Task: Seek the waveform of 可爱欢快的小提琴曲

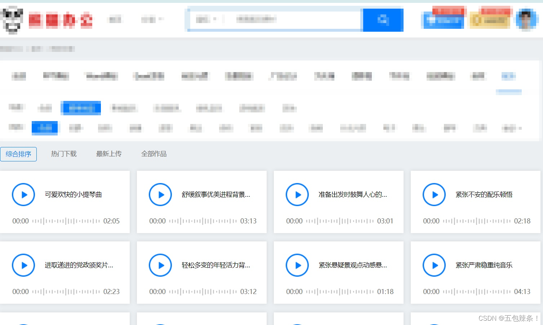Action: tap(66, 221)
